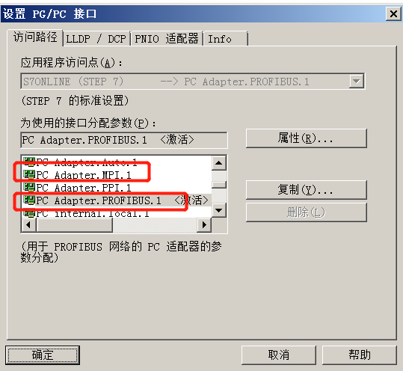This screenshot has height=371, width=403.
Task: Click the PC internal.local.1 adapter icon
Action: pos(29,213)
